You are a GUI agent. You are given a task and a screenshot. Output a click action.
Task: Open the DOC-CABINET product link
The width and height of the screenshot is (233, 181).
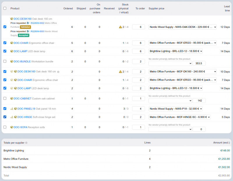click(x=23, y=98)
